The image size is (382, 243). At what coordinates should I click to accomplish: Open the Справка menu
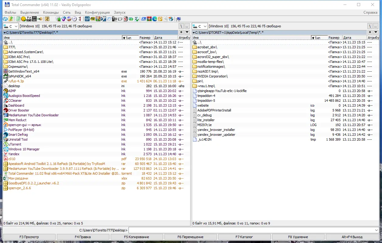[x=370, y=12]
